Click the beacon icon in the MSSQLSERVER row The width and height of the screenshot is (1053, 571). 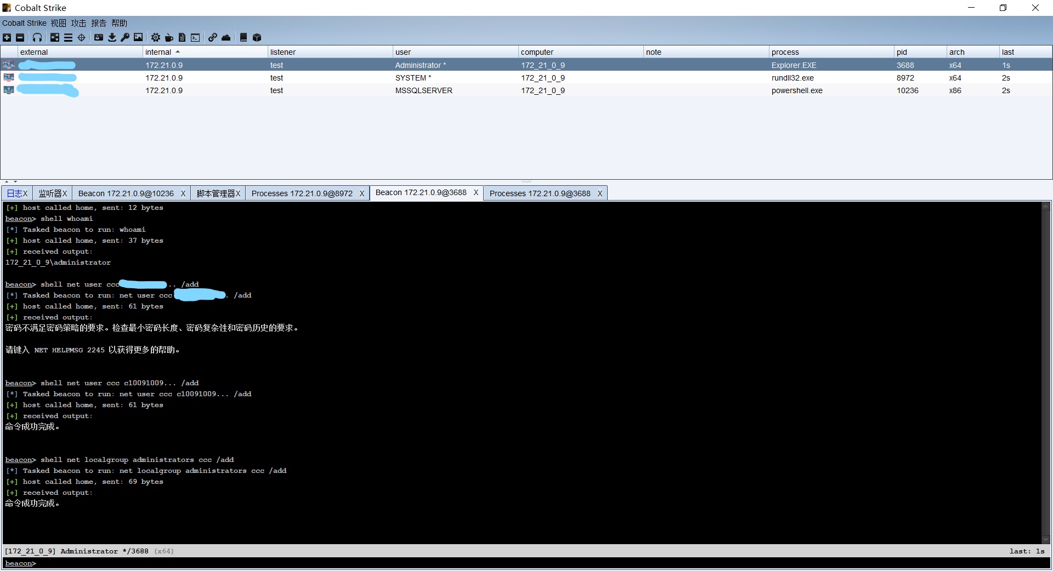click(9, 90)
